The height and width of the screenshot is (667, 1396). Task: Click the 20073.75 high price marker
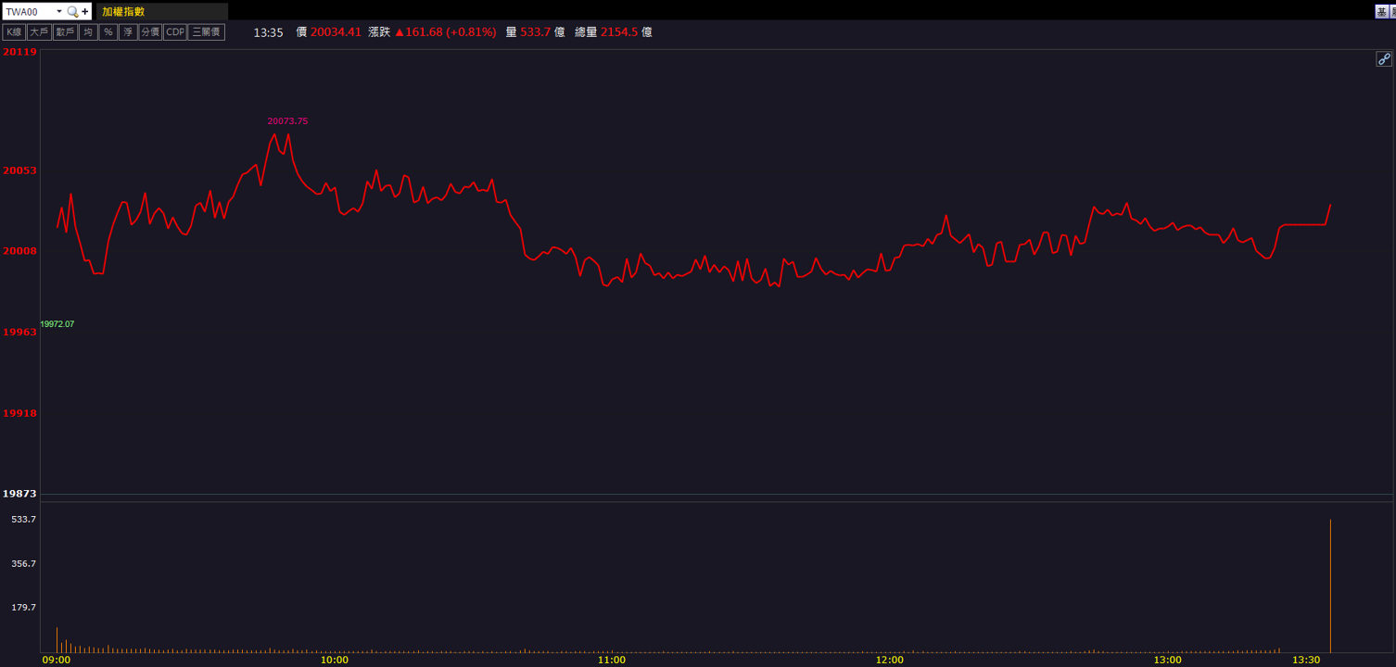(287, 121)
